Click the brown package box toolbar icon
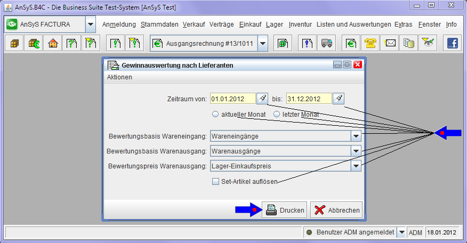This screenshot has width=467, height=243. coord(14,43)
